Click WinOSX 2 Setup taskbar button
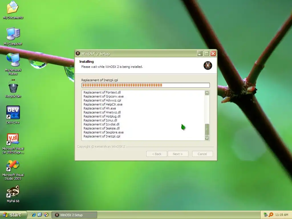 coord(74,215)
